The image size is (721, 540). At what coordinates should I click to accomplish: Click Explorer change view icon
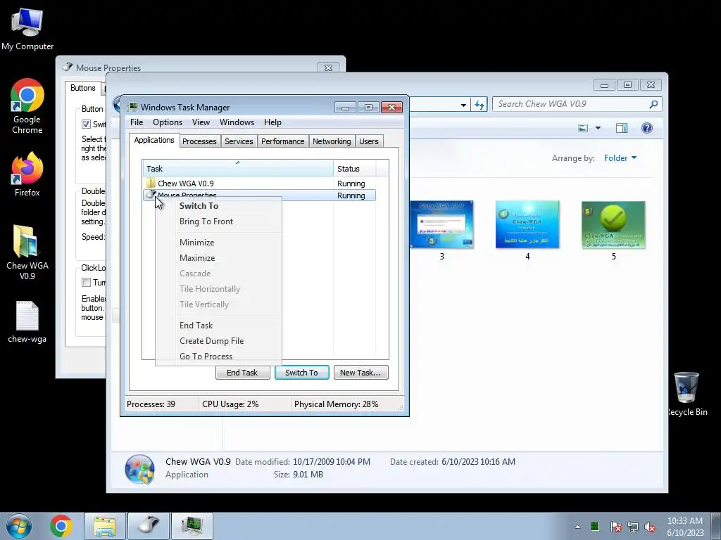583,128
